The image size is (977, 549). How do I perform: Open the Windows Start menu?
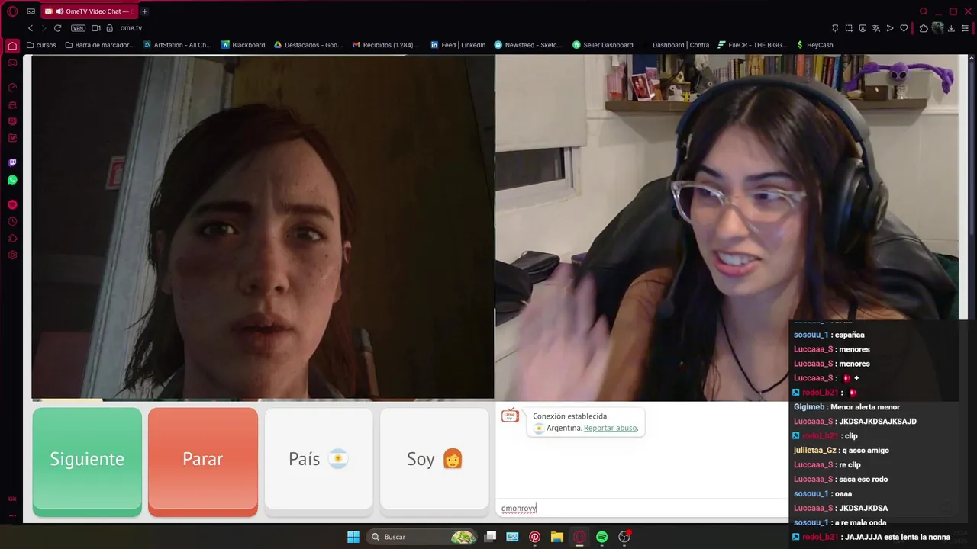[353, 537]
